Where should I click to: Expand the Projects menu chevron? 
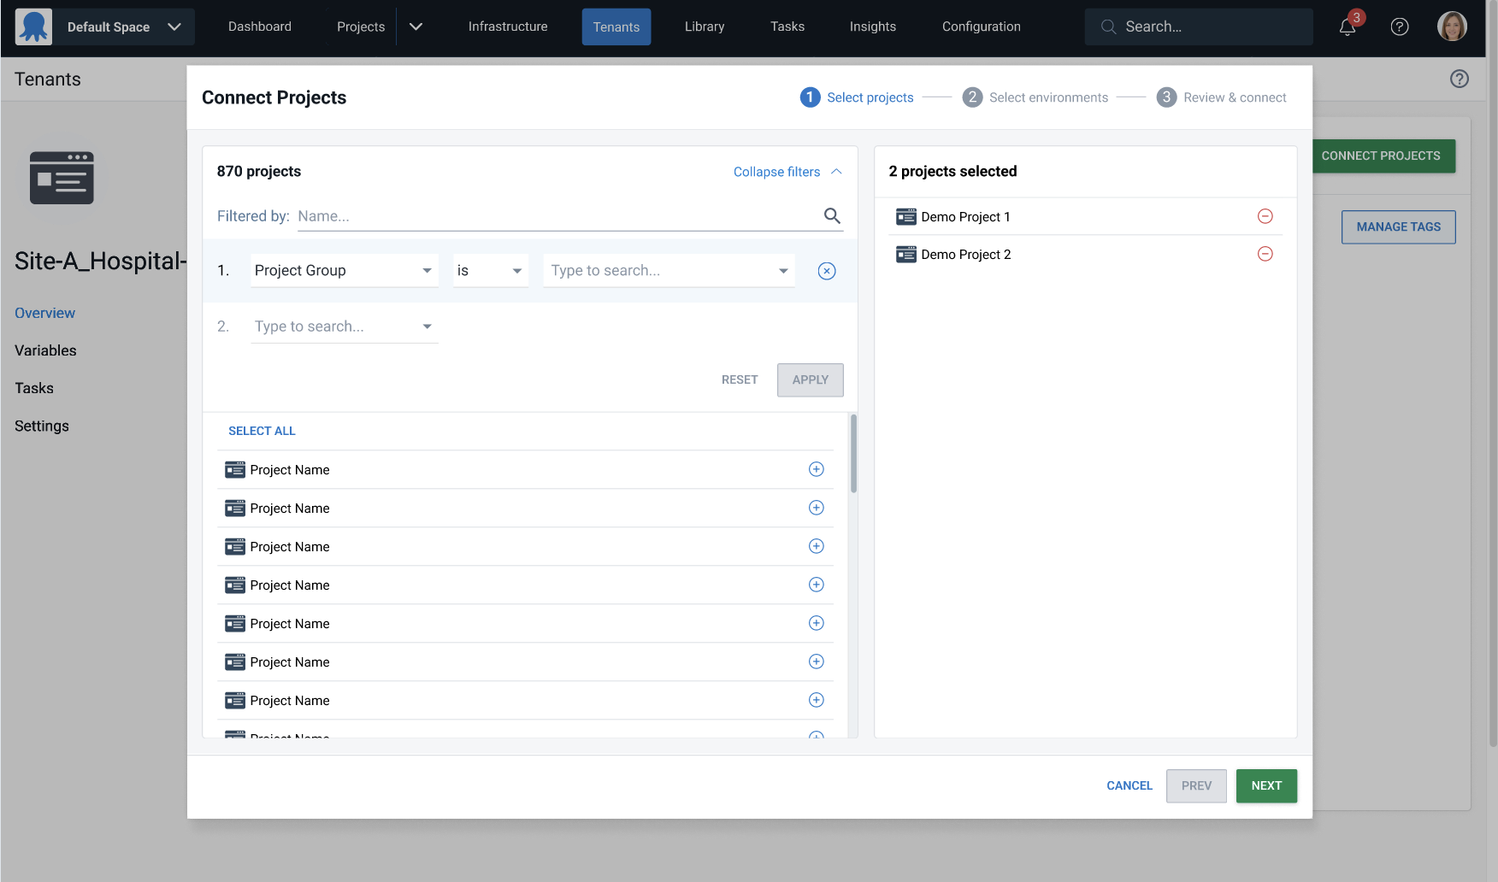pos(416,26)
